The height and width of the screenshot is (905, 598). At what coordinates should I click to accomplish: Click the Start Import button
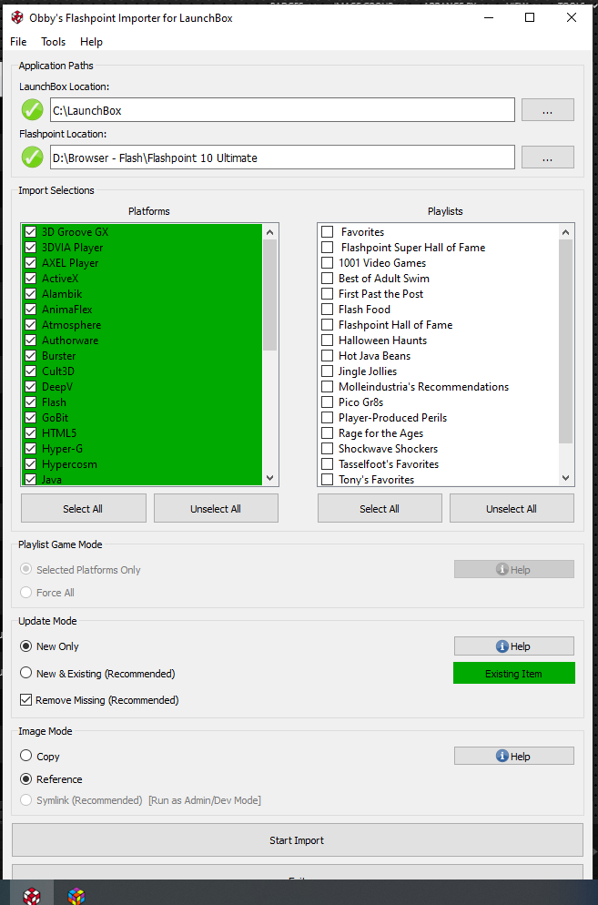pyautogui.click(x=298, y=840)
